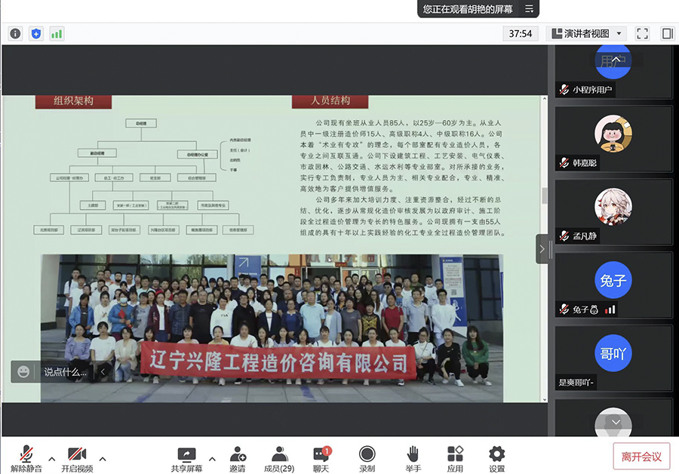Raise hand with 举手 button
Screen dimensions: 679x474
coord(413,457)
